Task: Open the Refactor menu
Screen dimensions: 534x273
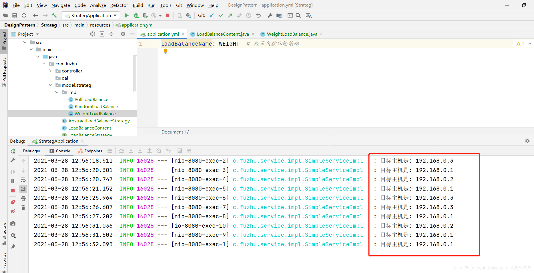Action: click(119, 5)
